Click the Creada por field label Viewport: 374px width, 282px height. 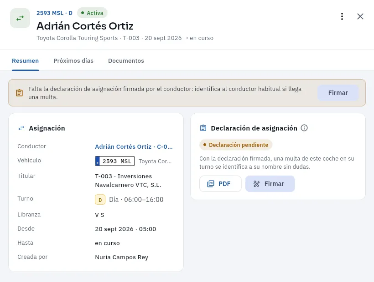click(32, 257)
